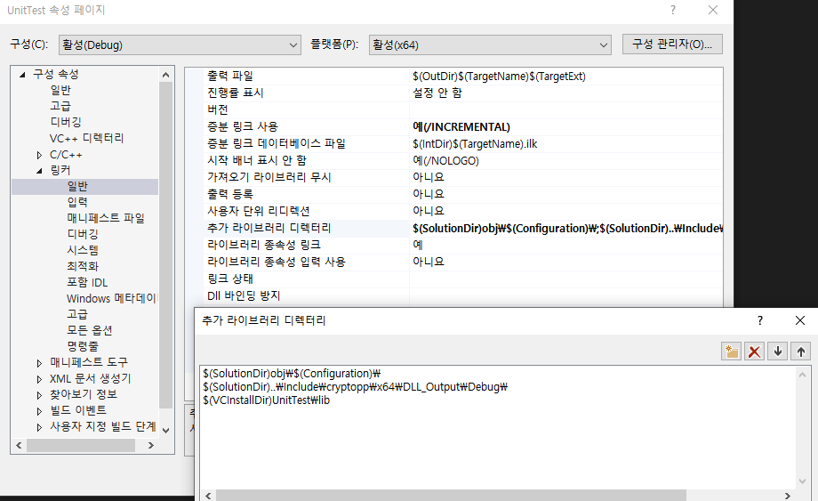Click 증분 링크 데이터베이스 파일 property
Screen dimensions: 818x501
coord(276,143)
